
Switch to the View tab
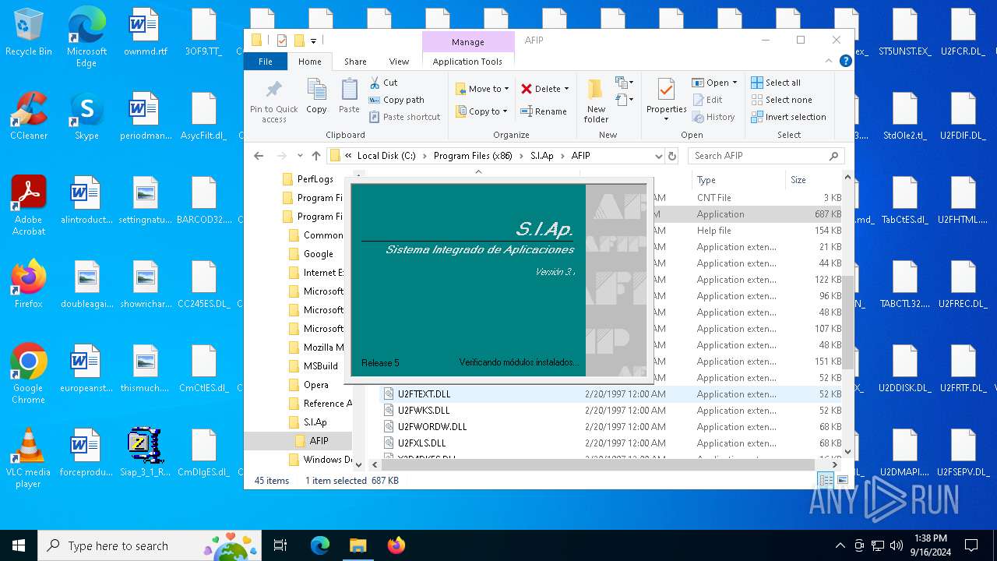pyautogui.click(x=399, y=62)
